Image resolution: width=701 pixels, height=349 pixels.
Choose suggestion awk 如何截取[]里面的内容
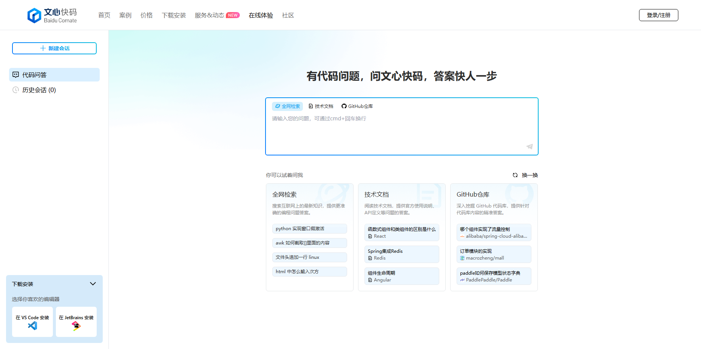310,243
